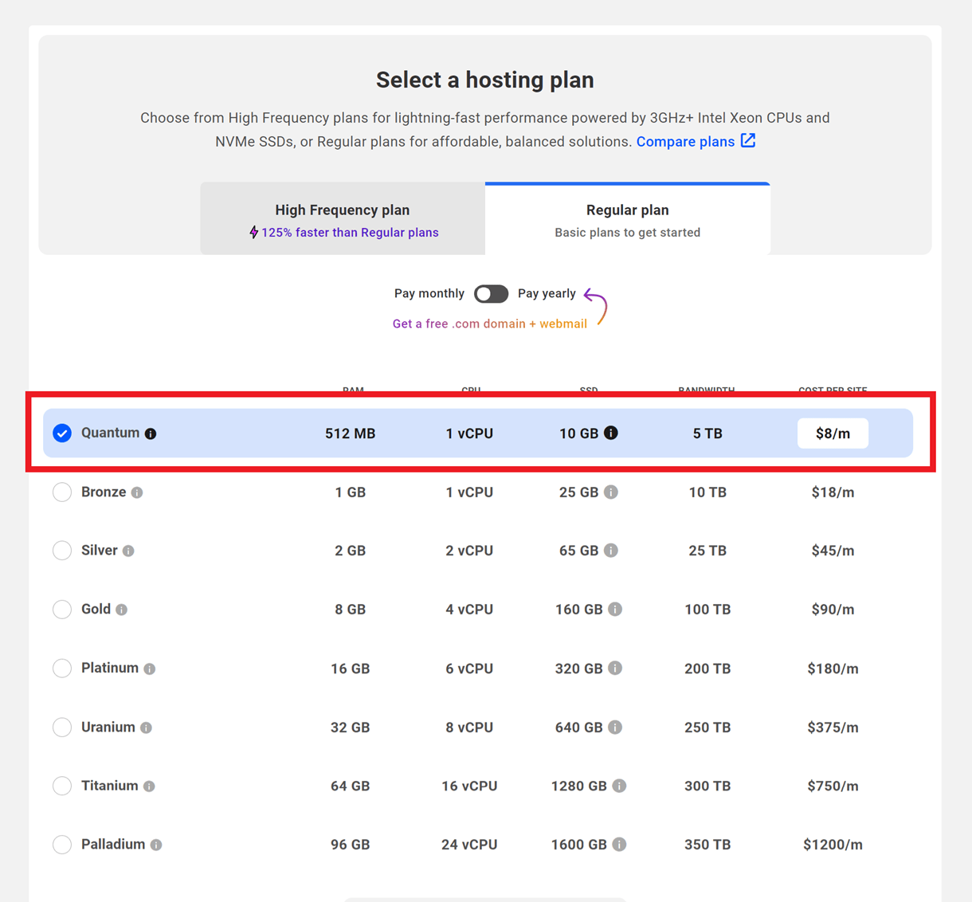
Task: Open the info icon next to 1280 GB SSD
Action: pyautogui.click(x=619, y=785)
